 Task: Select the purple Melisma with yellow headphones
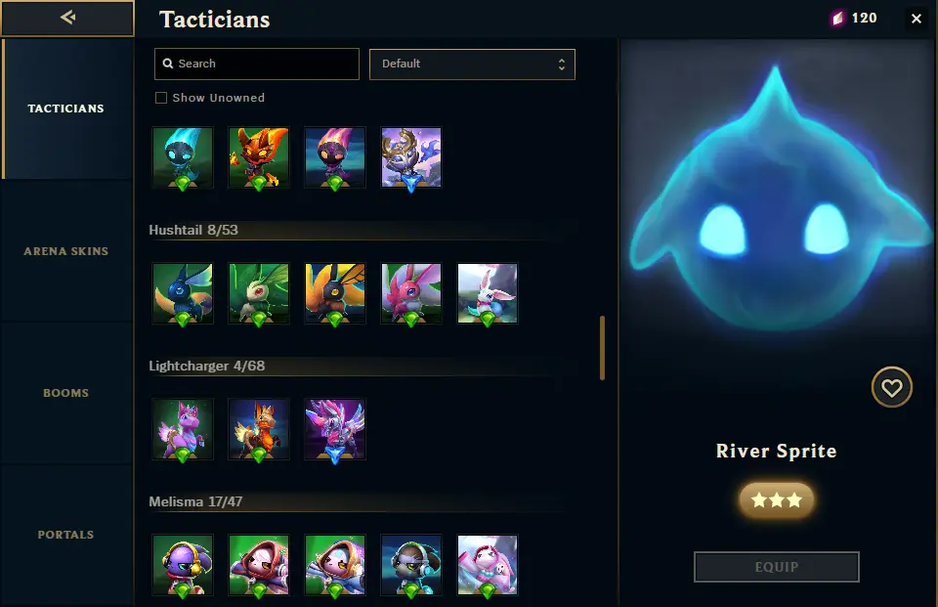pyautogui.click(x=183, y=566)
